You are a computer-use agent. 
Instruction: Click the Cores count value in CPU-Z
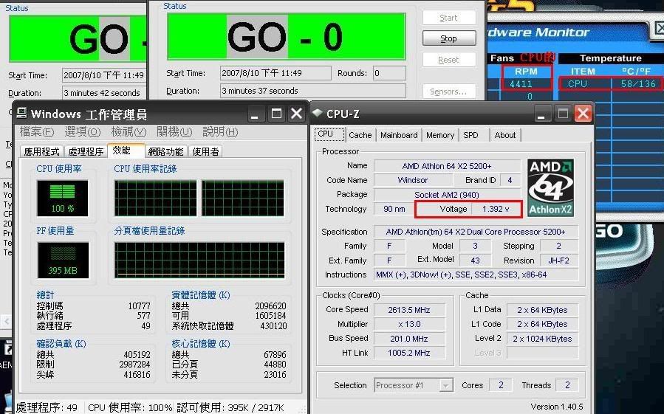(x=501, y=385)
